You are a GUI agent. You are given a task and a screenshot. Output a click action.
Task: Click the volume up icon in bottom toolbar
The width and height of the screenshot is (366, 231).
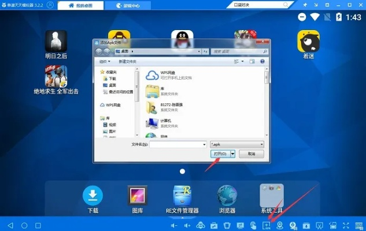187,225
